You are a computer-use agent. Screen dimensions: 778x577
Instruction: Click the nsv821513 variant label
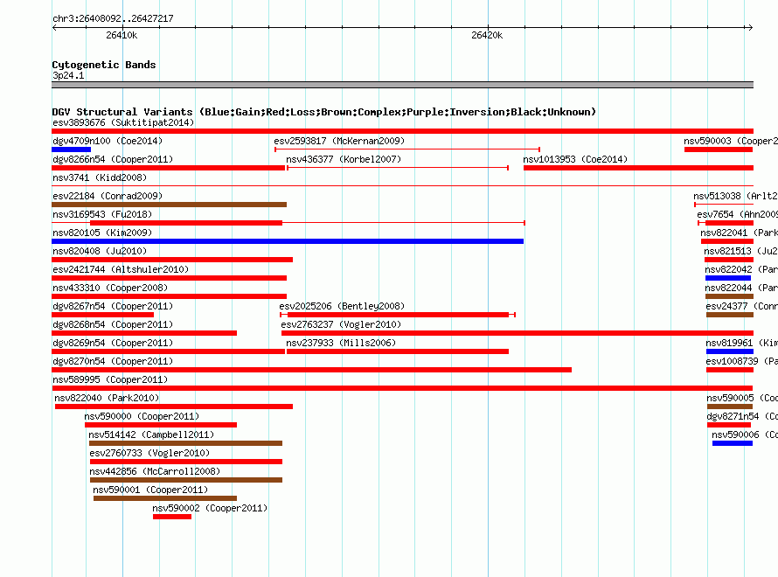point(740,251)
